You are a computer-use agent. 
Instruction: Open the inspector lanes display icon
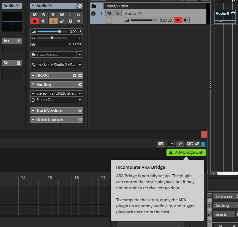pos(70,21)
